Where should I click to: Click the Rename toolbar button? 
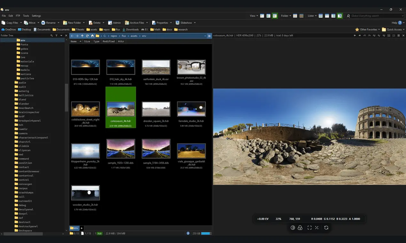click(x=48, y=23)
